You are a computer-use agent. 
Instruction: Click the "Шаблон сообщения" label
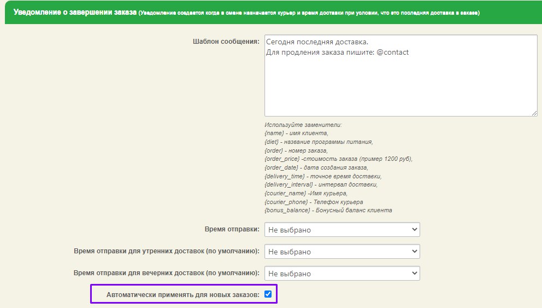226,42
